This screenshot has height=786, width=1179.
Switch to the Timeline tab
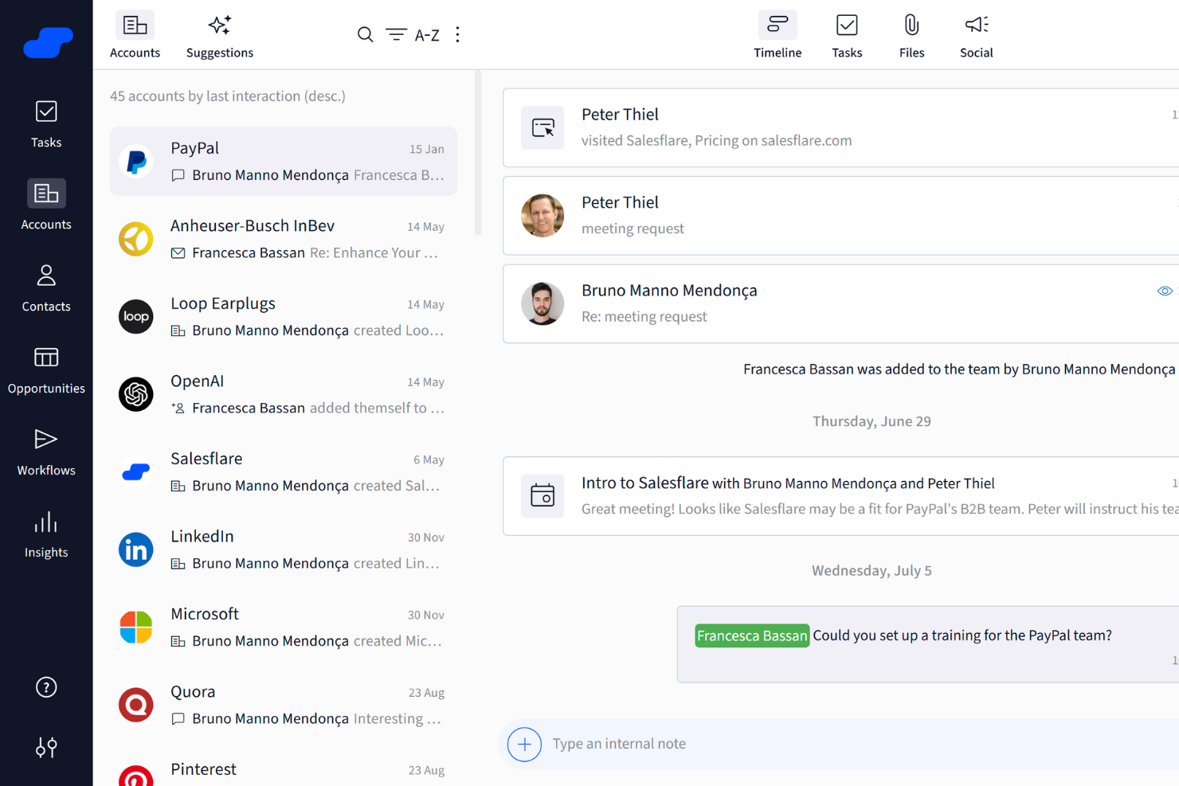click(x=777, y=34)
